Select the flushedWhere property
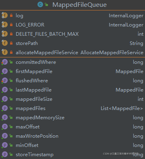 (x=72, y=80)
